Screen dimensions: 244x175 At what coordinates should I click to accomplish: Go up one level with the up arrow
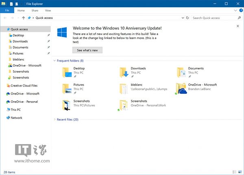24,18
